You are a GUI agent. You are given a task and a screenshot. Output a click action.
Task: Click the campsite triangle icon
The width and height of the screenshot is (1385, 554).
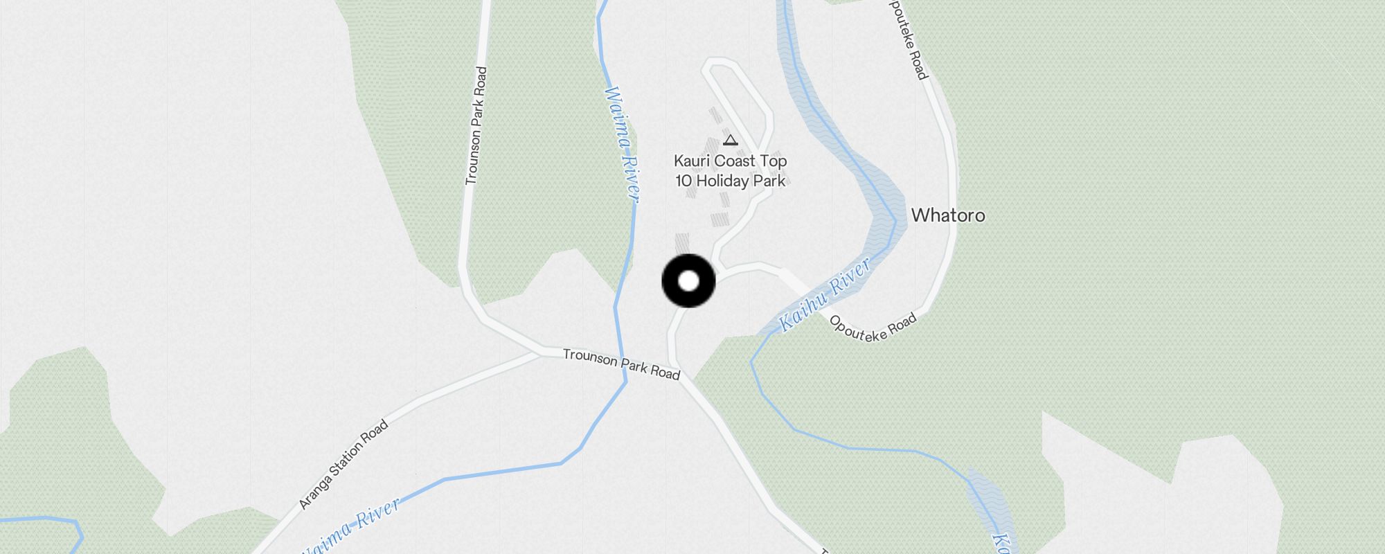tap(731, 141)
